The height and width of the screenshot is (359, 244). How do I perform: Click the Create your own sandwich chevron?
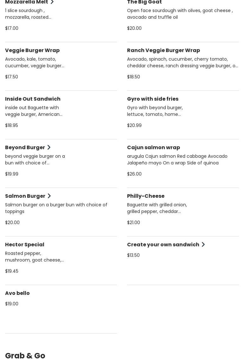click(x=203, y=244)
